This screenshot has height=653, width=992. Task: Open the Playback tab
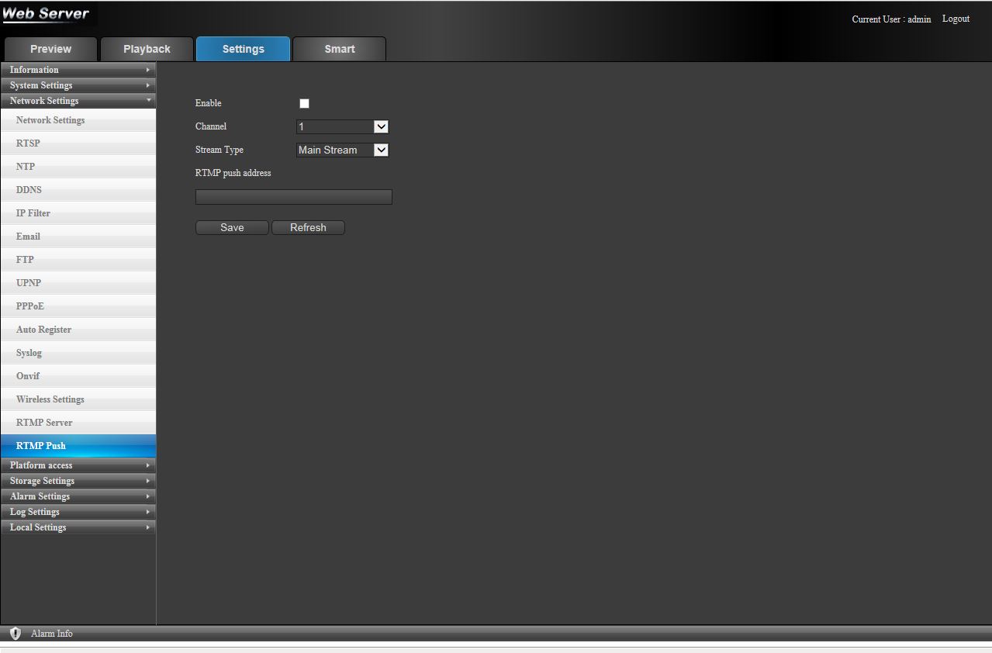[147, 49]
